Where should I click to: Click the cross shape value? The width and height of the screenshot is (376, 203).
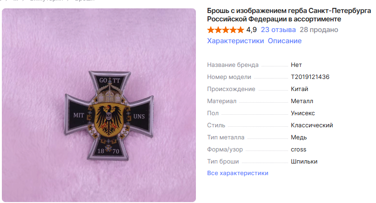tap(299, 150)
